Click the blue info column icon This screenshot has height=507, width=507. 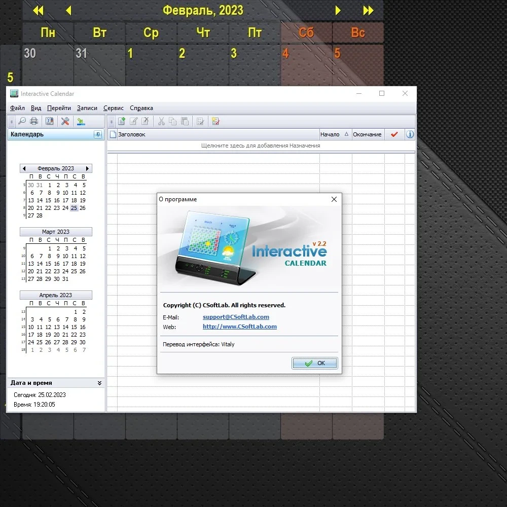pyautogui.click(x=410, y=134)
